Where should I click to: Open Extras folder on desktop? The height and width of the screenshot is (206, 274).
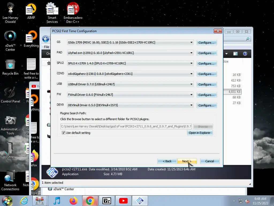10,151
